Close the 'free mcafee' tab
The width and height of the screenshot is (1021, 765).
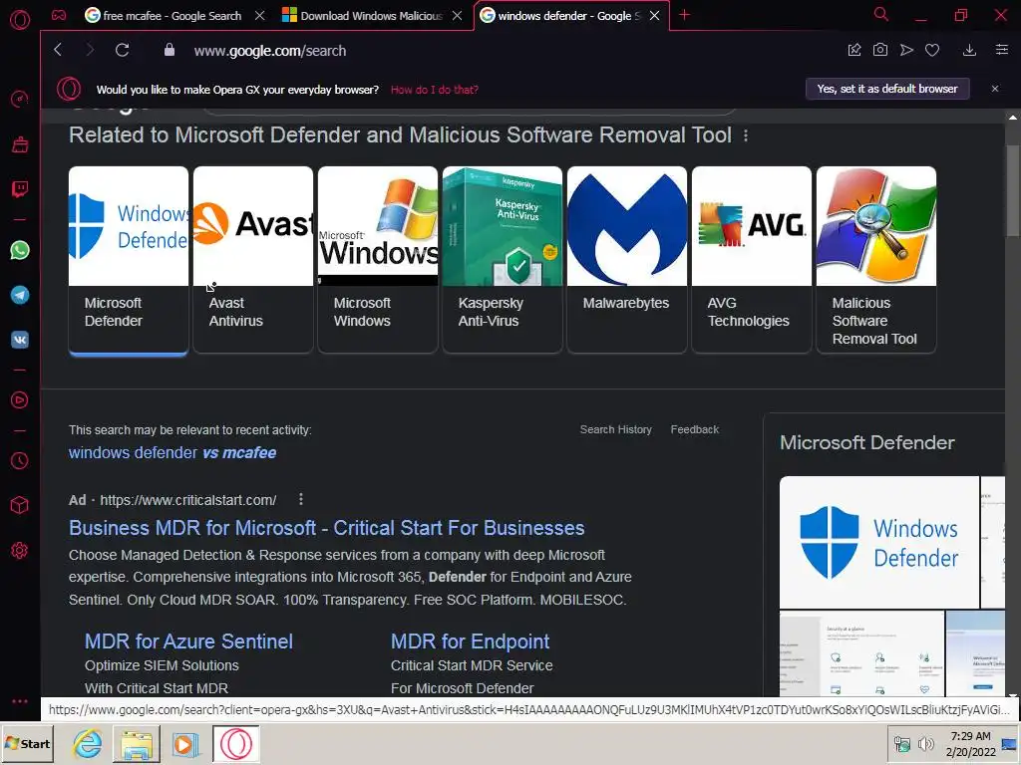260,16
